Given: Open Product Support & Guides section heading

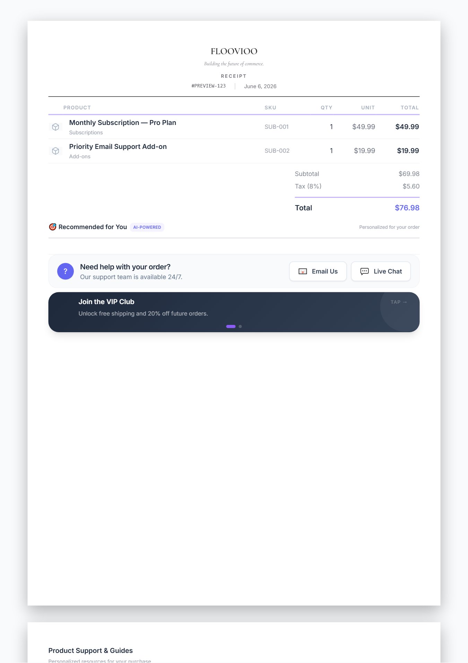Looking at the screenshot, I should pos(90,651).
